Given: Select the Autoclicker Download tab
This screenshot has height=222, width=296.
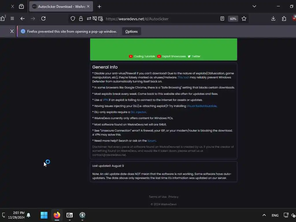Looking at the screenshot, I should (61, 6).
